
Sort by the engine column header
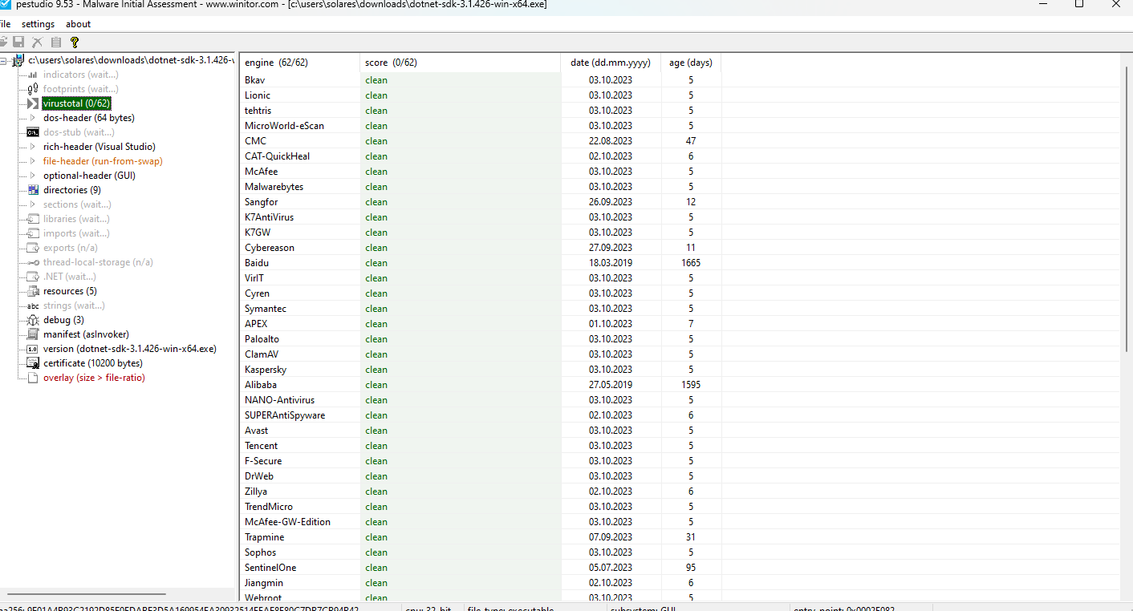coord(300,63)
